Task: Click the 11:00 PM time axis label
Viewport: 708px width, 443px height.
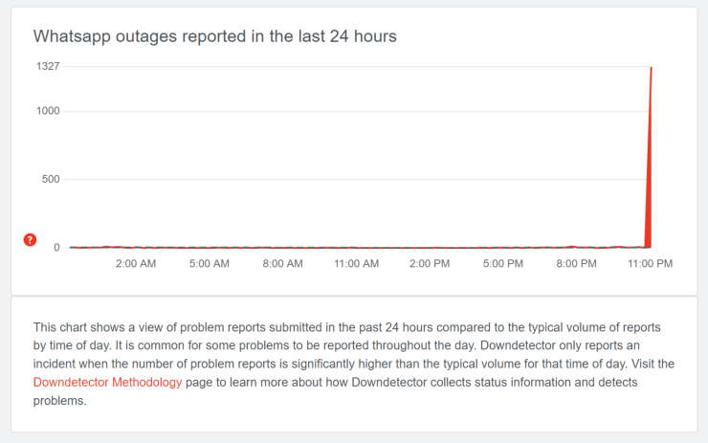Action: click(x=650, y=264)
